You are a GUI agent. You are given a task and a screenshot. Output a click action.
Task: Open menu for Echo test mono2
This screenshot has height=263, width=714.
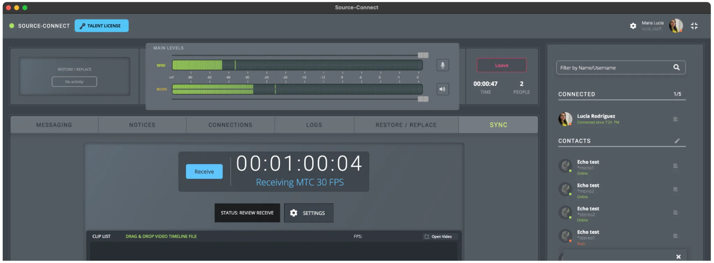click(x=675, y=189)
